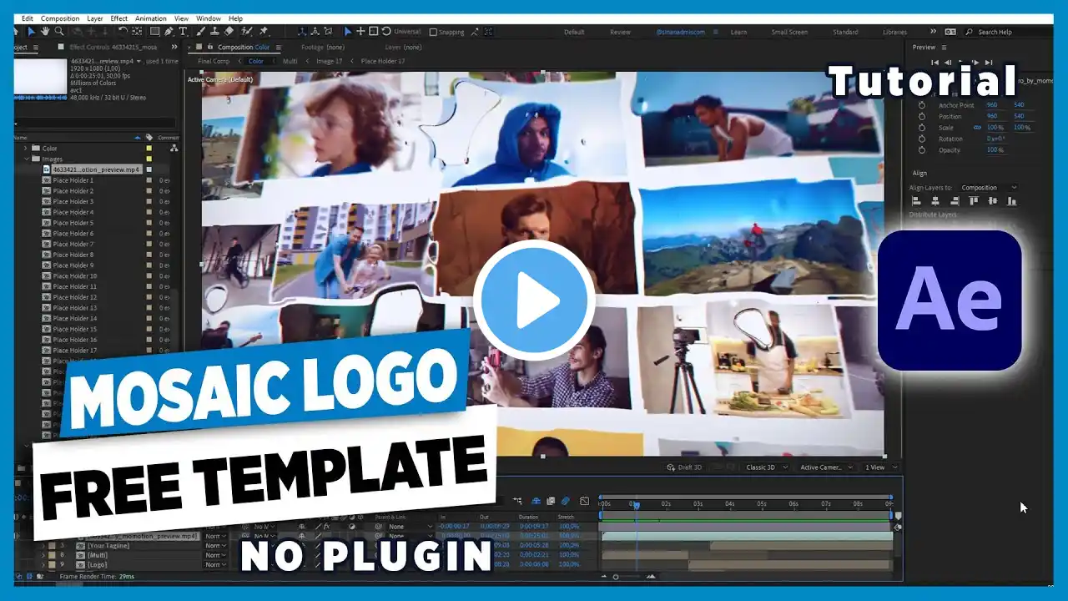The image size is (1068, 601).
Task: Select the Selection arrow tool
Action: coord(32,32)
